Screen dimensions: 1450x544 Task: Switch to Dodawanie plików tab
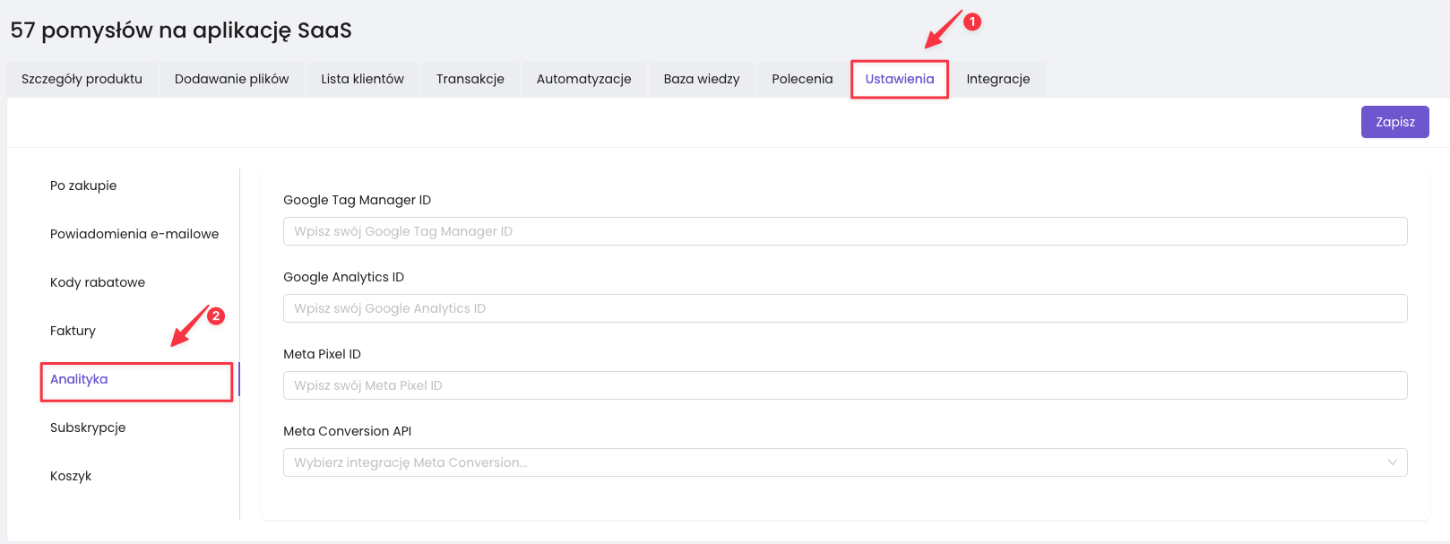click(x=231, y=79)
